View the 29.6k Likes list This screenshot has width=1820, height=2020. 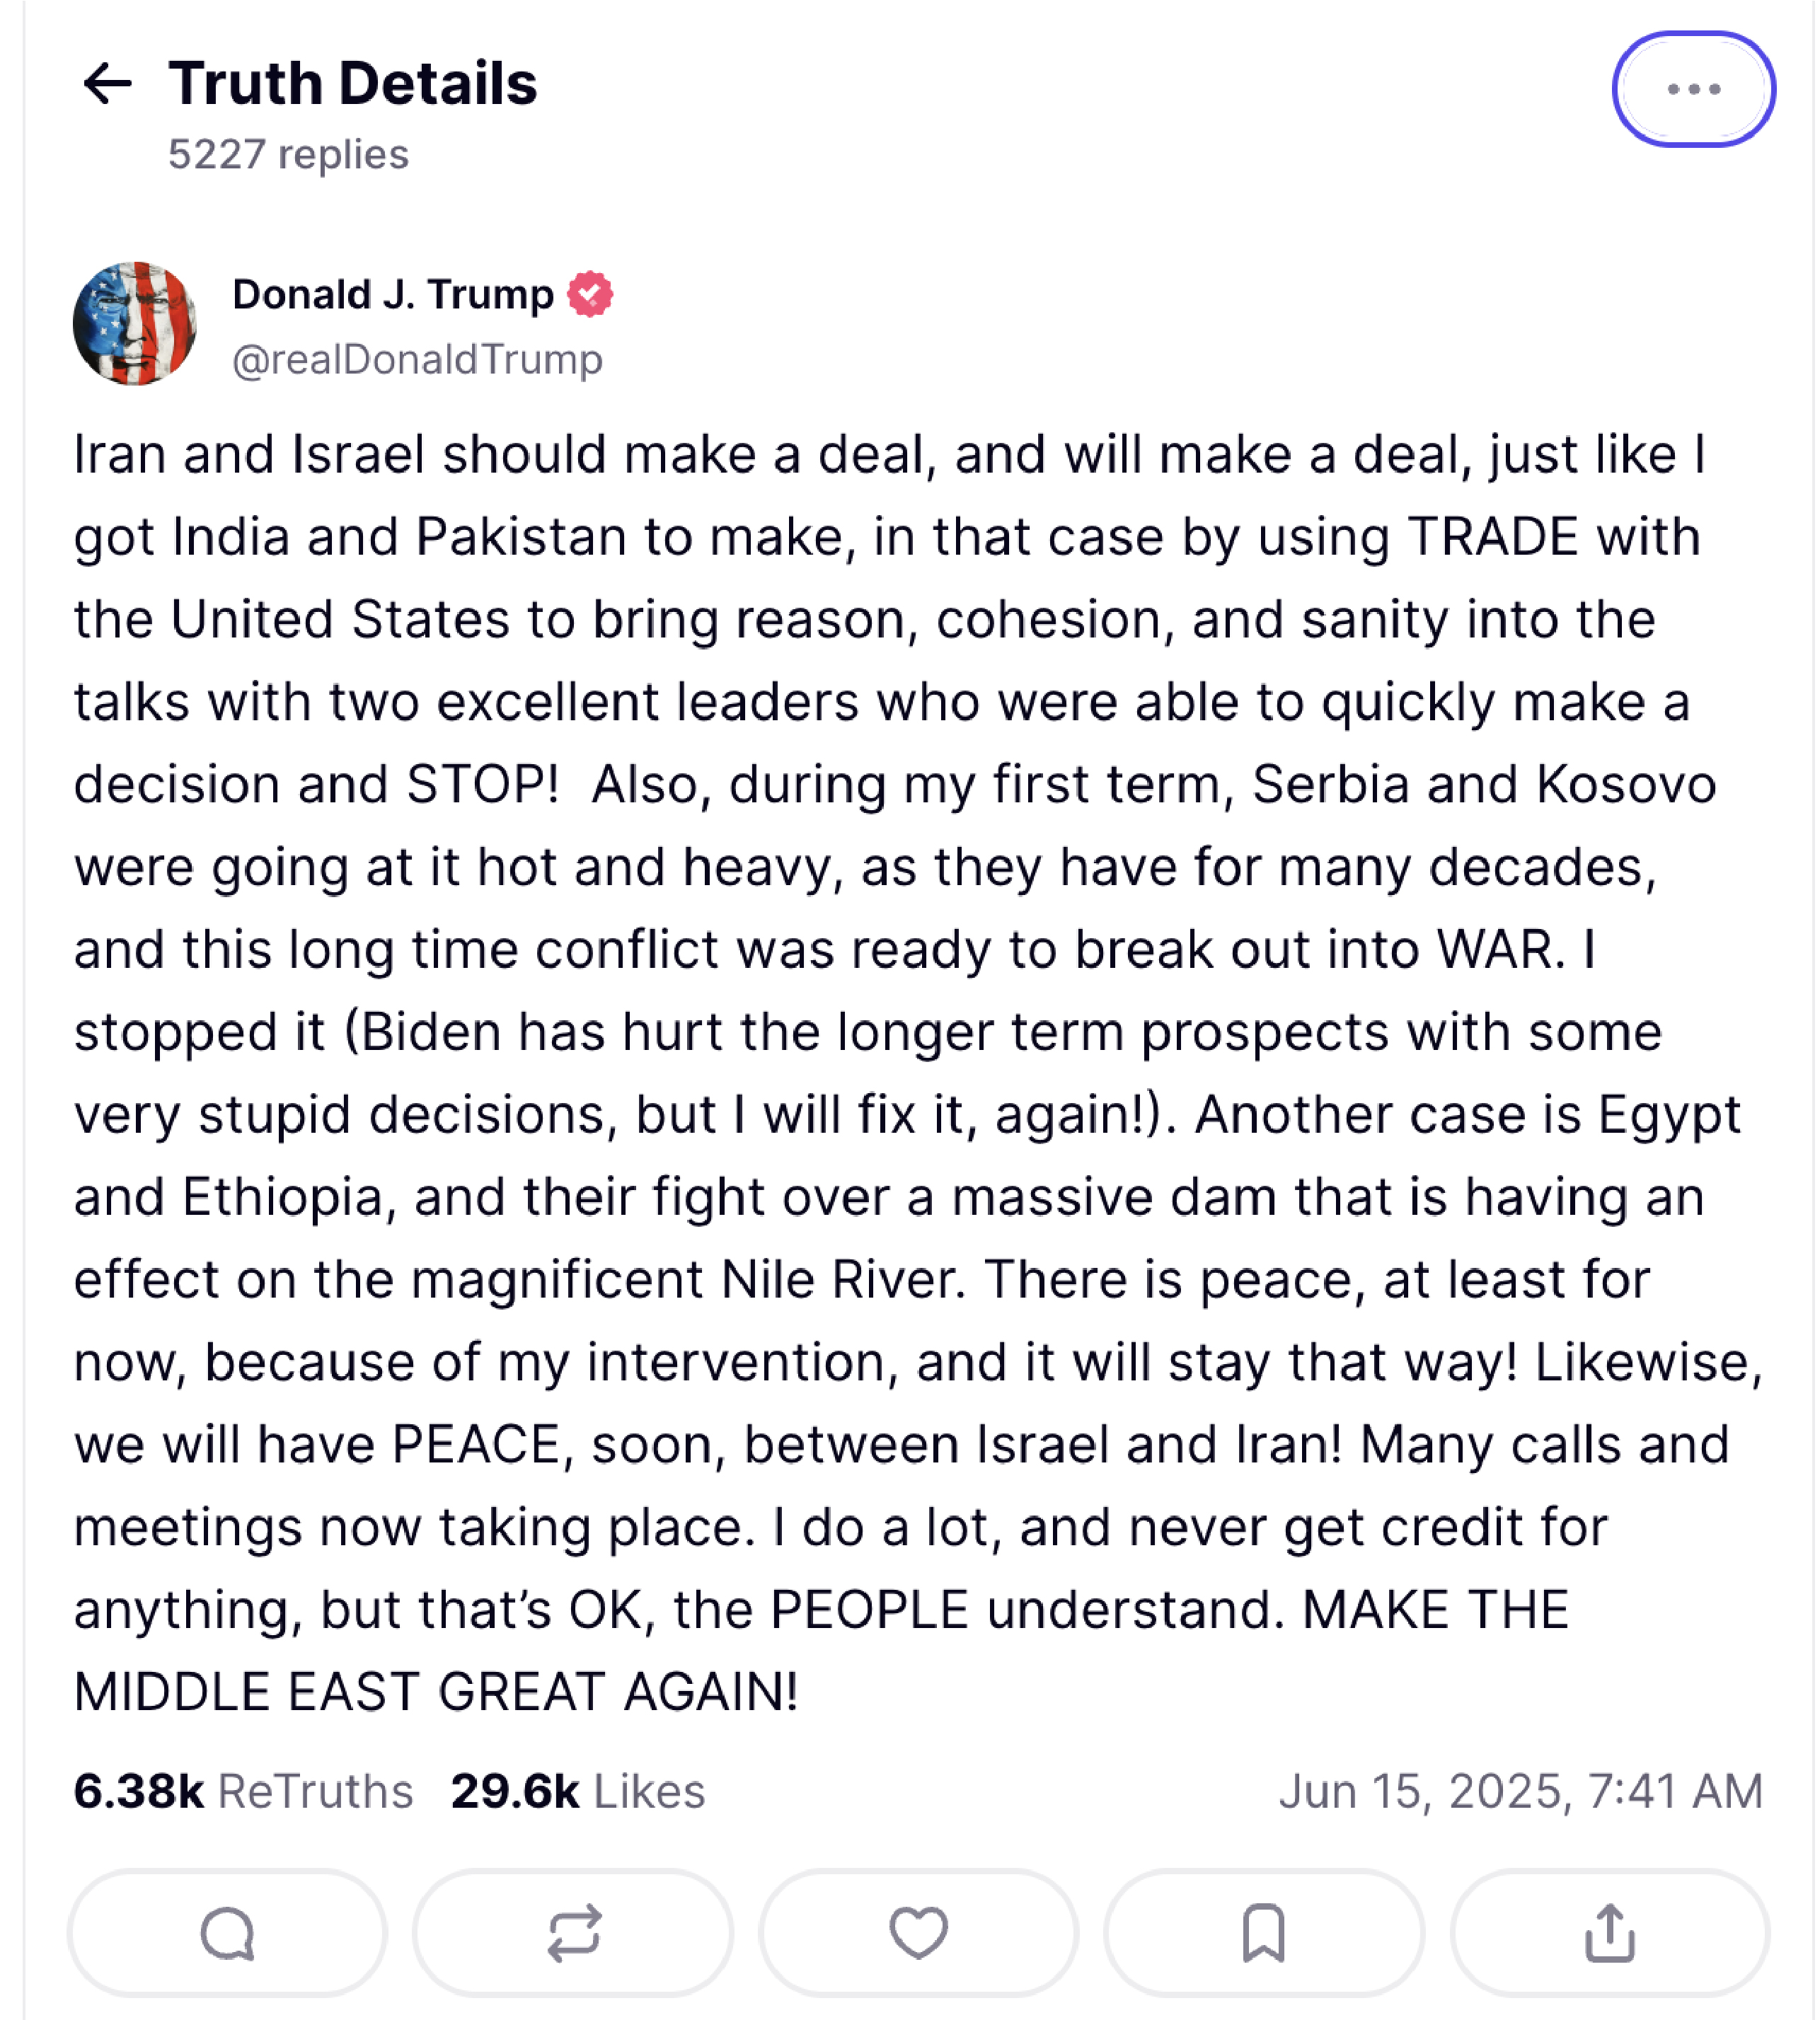[577, 1791]
